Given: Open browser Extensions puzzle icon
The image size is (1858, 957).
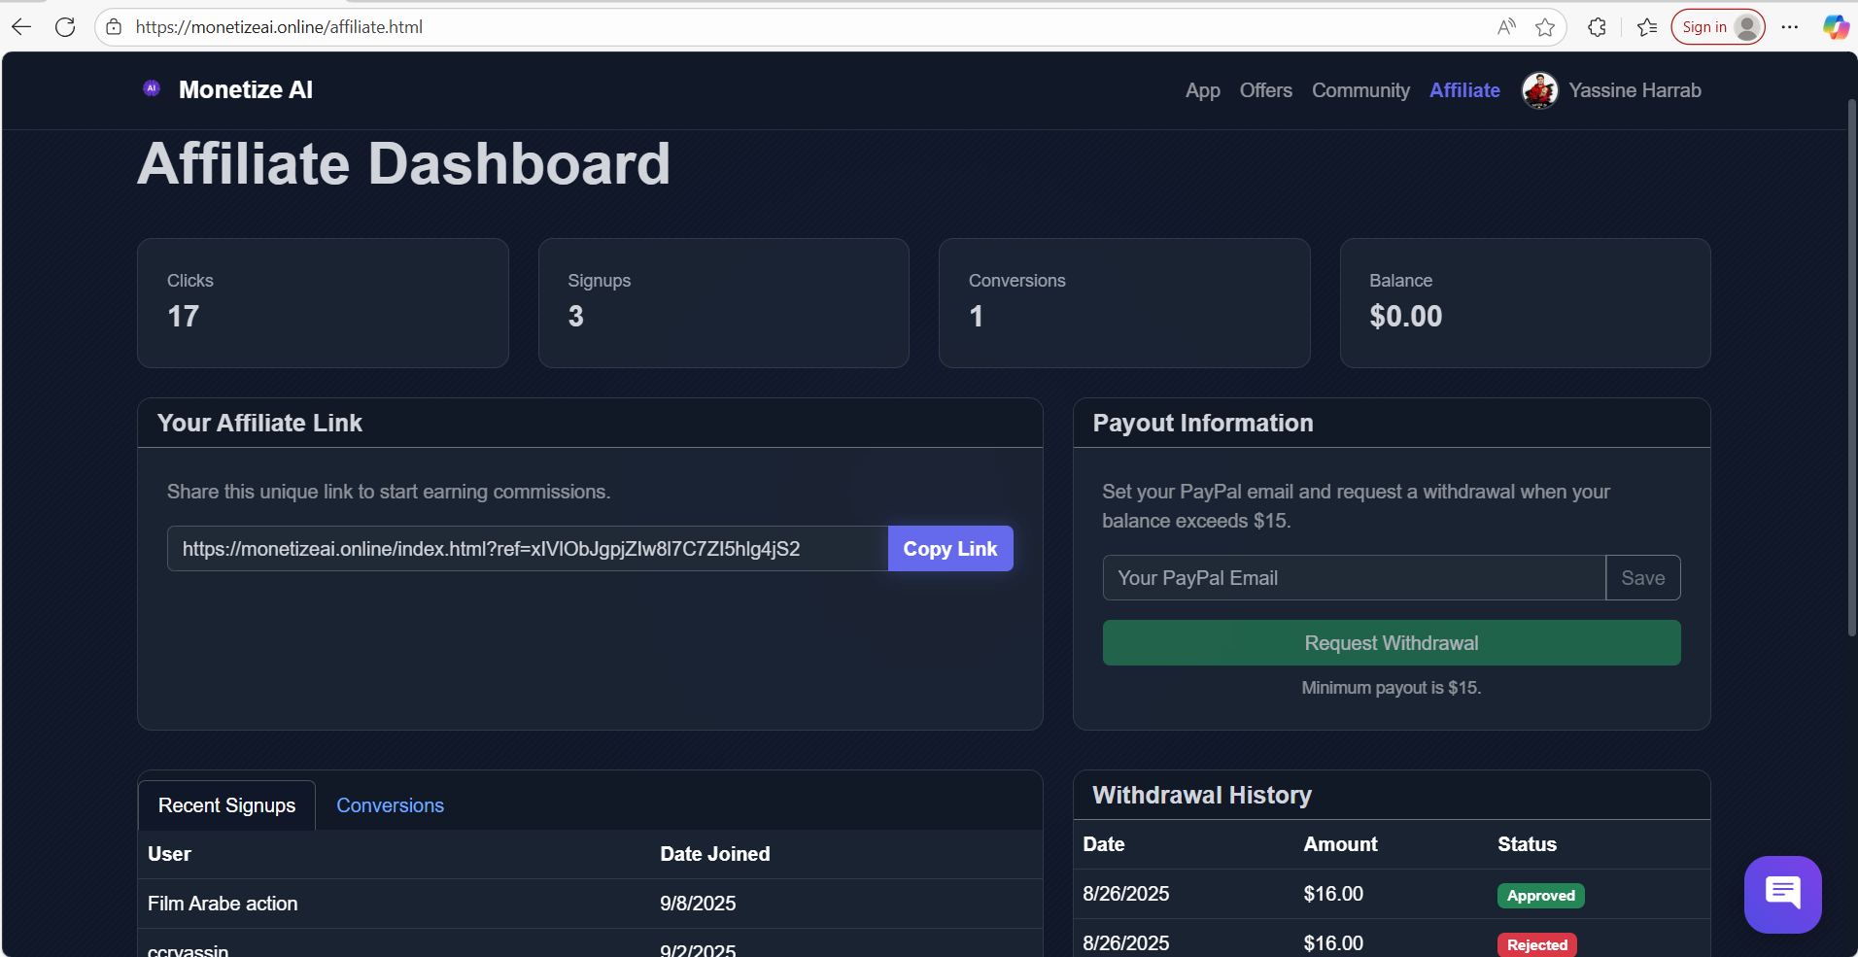Looking at the screenshot, I should tap(1597, 27).
